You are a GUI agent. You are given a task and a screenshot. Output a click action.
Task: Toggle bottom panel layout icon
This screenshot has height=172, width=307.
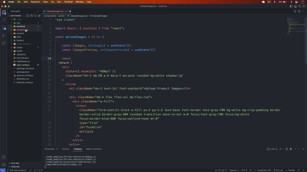tap(295, 6)
